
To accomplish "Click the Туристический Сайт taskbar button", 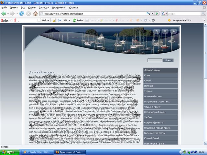I will pos(70,152).
